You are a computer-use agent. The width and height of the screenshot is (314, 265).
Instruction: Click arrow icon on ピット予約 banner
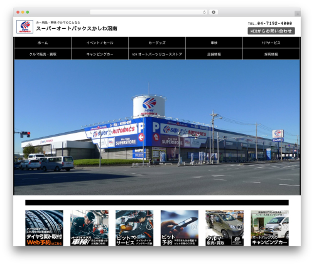[x=194, y=227]
